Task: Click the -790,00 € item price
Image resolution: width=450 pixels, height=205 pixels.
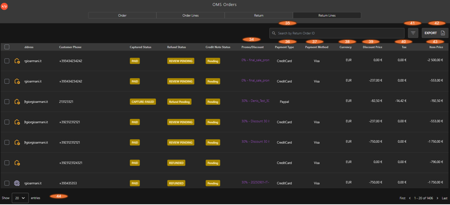Action: 436,162
